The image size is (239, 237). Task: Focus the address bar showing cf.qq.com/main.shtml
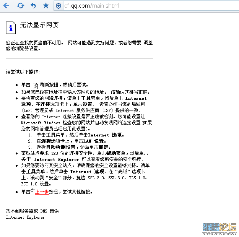151,6
